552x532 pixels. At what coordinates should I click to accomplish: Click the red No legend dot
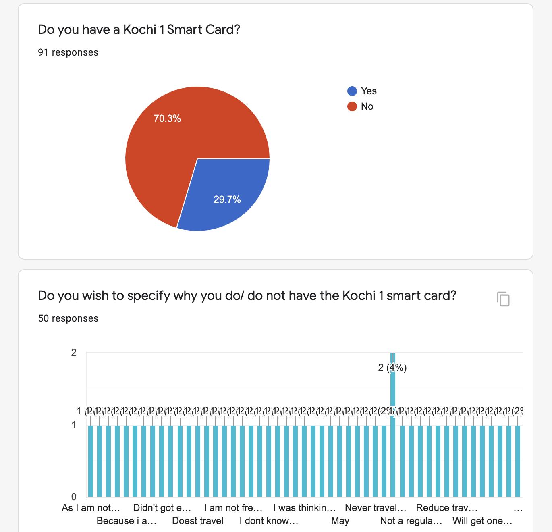tap(352, 106)
